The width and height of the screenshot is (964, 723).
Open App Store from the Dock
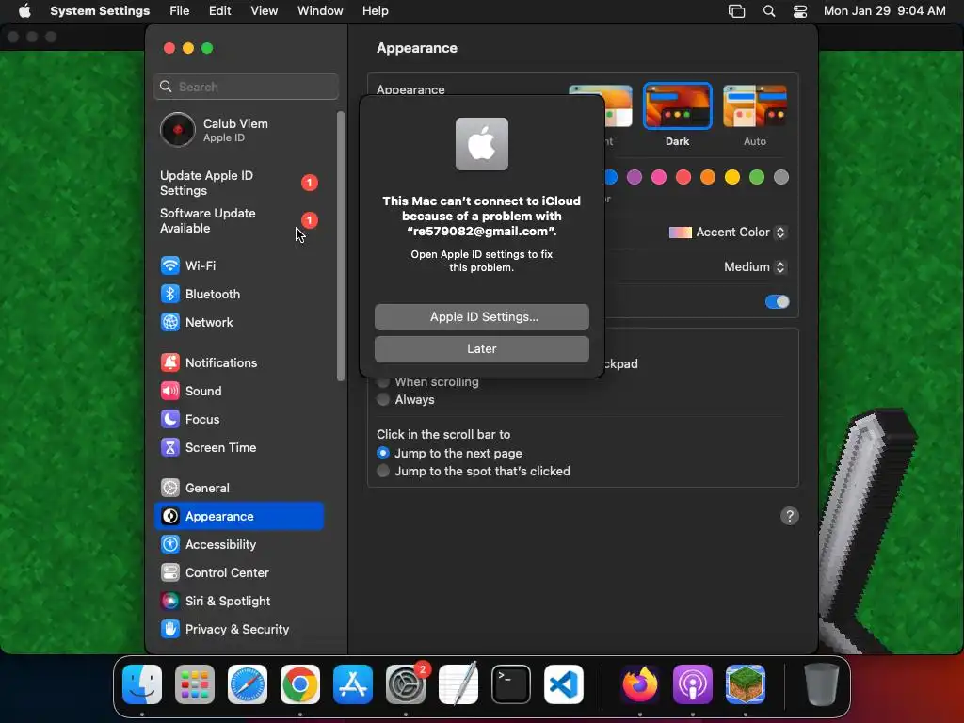pos(353,684)
